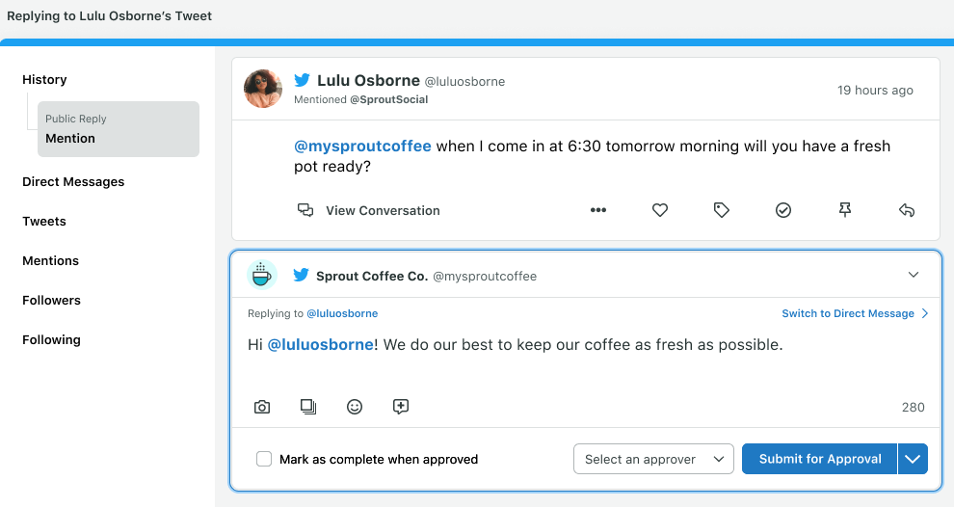Select the Public Reply Mention history item

pos(119,129)
